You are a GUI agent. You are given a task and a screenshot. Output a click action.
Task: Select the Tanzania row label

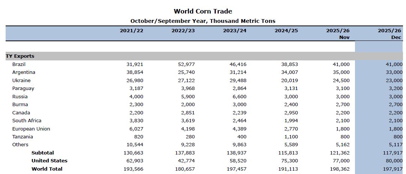point(23,137)
